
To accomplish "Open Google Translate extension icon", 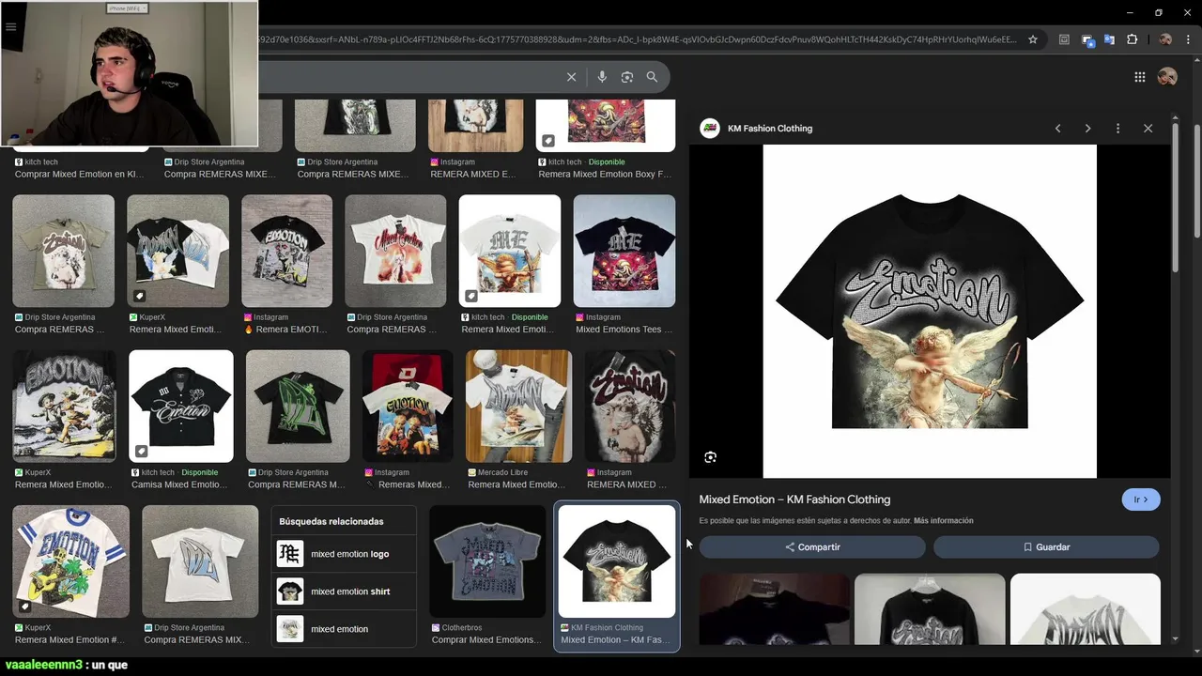I will coord(1109,39).
